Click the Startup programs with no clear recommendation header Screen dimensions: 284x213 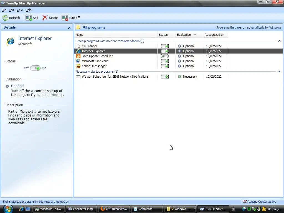(110, 41)
